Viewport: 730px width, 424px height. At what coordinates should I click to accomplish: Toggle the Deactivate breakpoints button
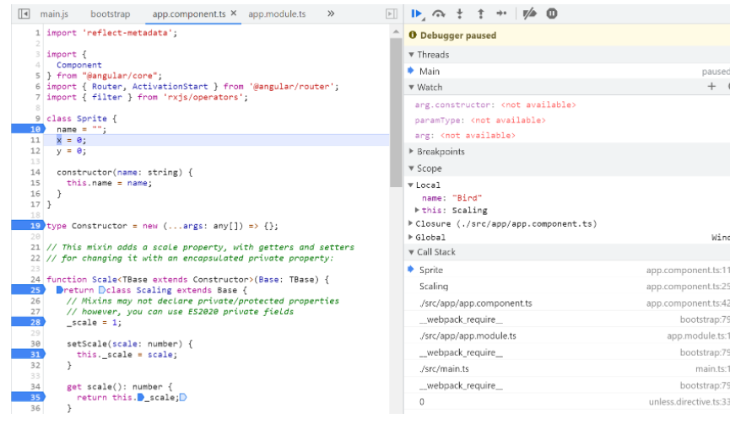529,13
